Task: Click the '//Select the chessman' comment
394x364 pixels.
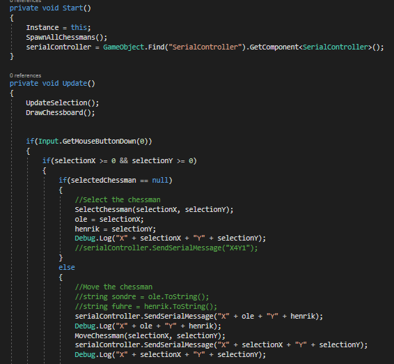Action: click(118, 200)
